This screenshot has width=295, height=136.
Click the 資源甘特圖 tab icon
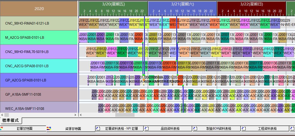coord(49,129)
